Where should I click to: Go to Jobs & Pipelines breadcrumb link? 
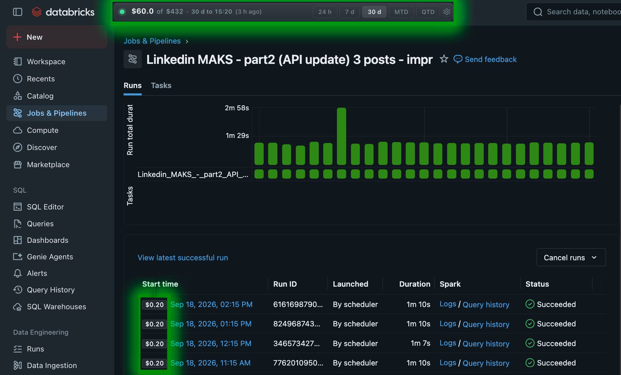[x=152, y=41]
